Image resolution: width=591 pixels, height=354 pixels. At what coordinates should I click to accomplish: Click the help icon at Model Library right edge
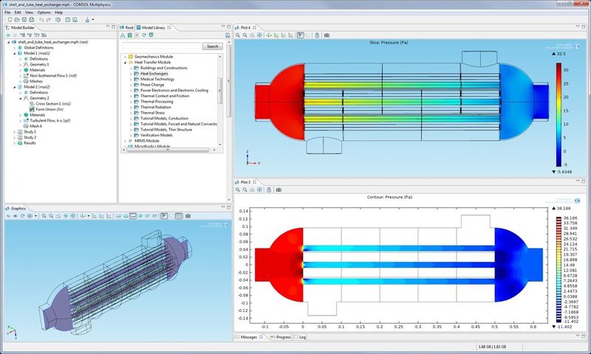coord(228,35)
